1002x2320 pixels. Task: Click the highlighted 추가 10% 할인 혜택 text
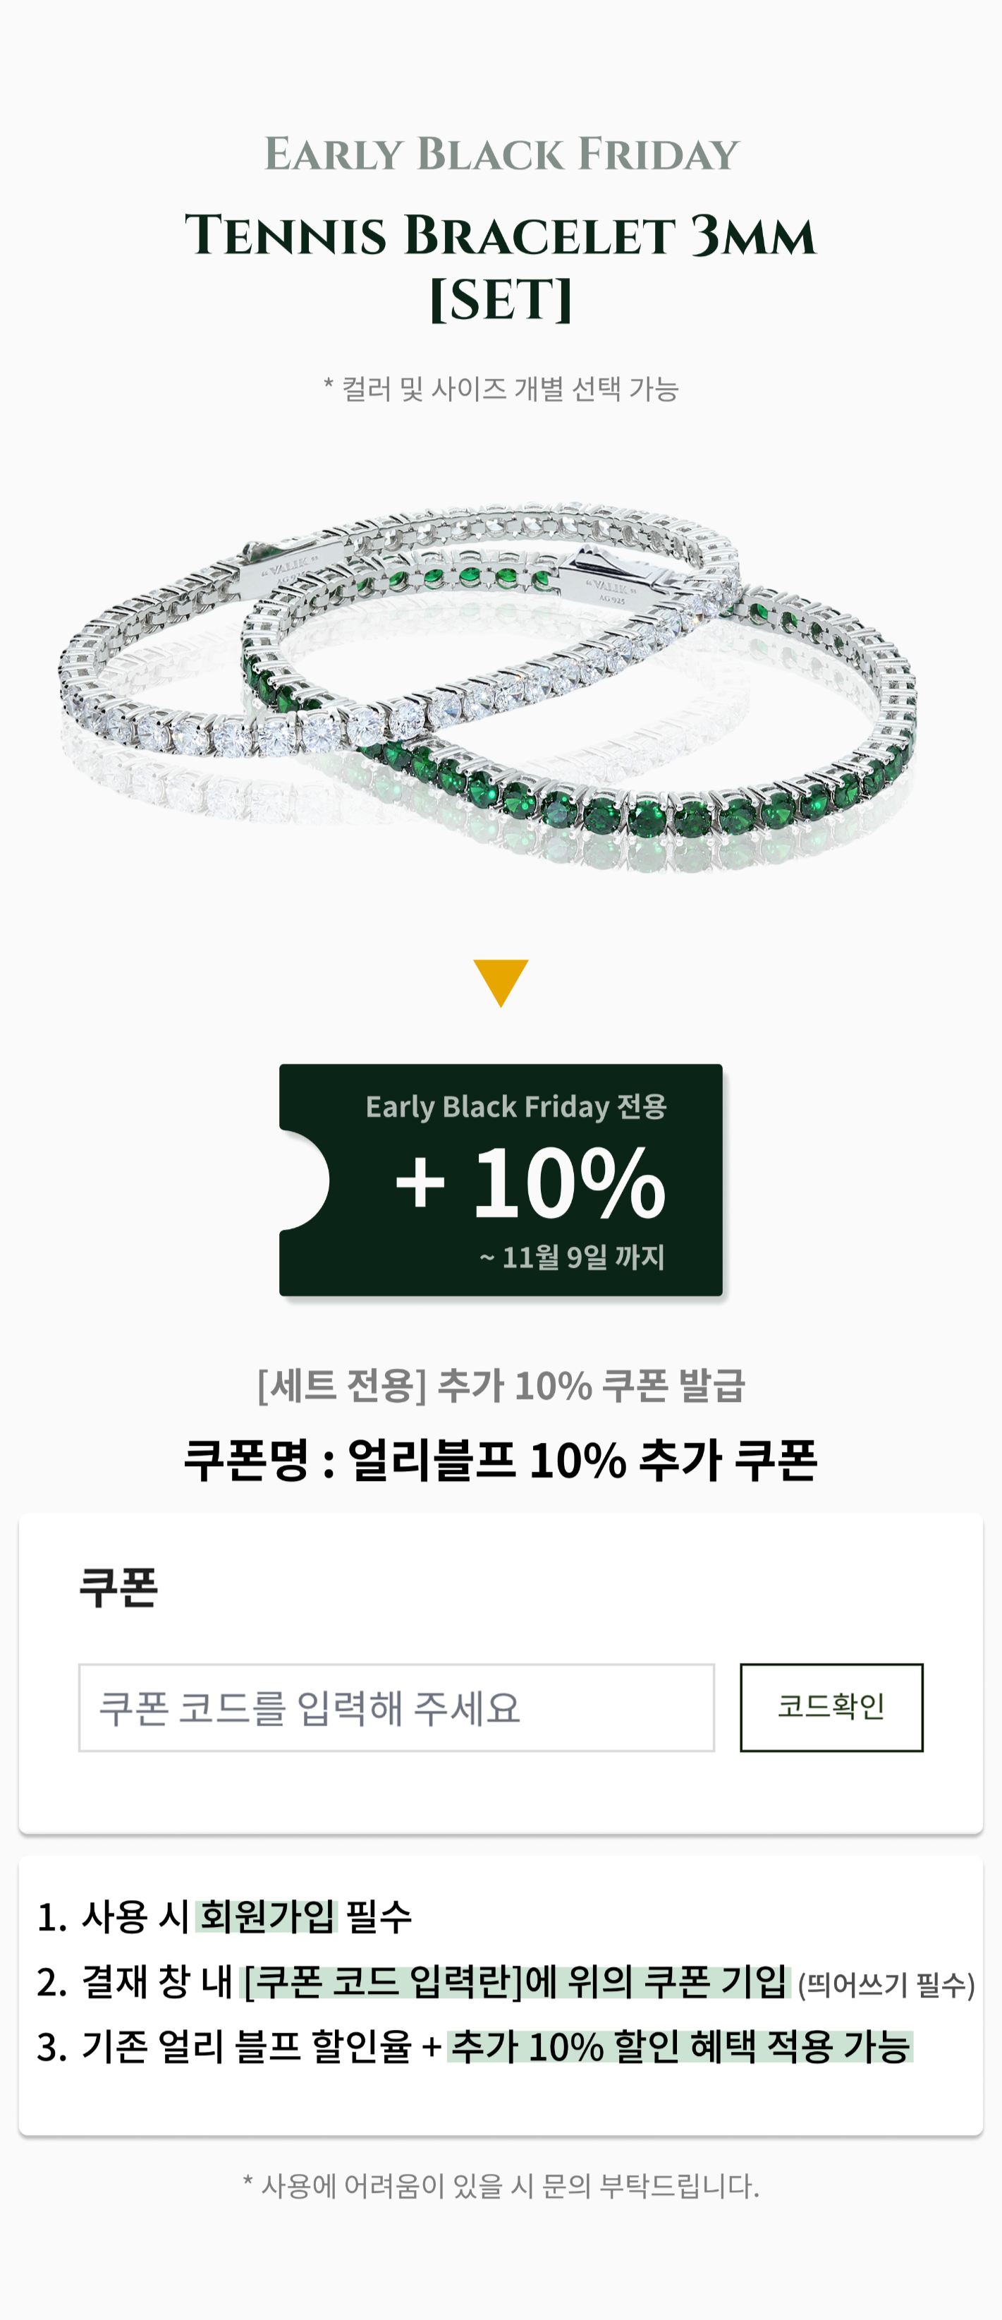point(680,2047)
